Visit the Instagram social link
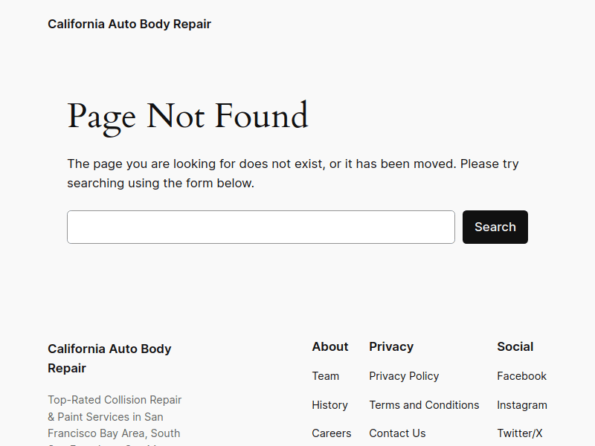Viewport: 595px width, 446px height. (522, 404)
